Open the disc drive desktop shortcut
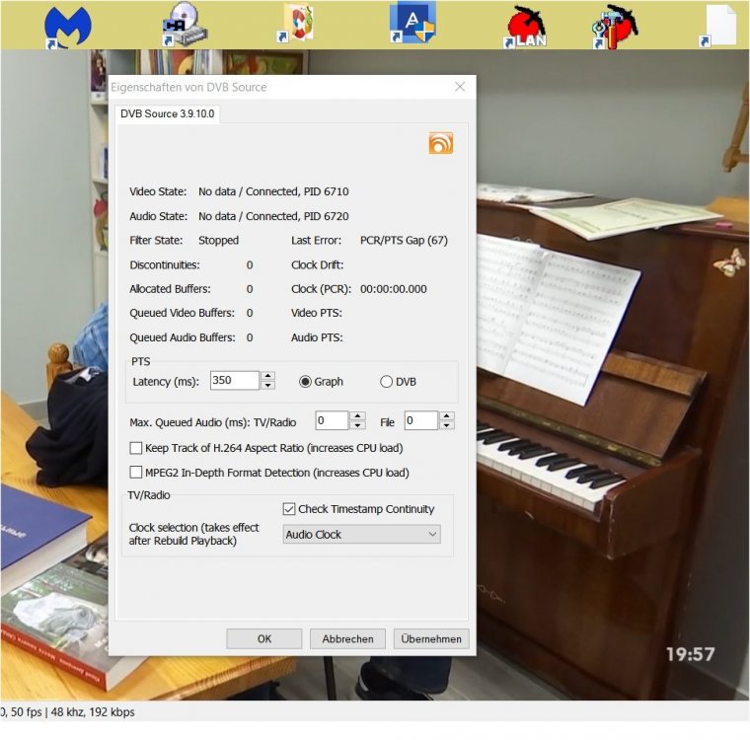This screenshot has height=740, width=750. tap(184, 24)
